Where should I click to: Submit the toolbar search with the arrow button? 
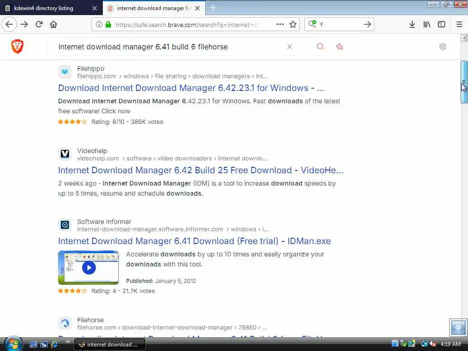(x=367, y=25)
